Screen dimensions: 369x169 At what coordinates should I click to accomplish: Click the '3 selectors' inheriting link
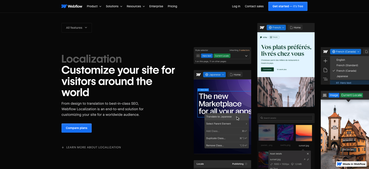(244, 50)
